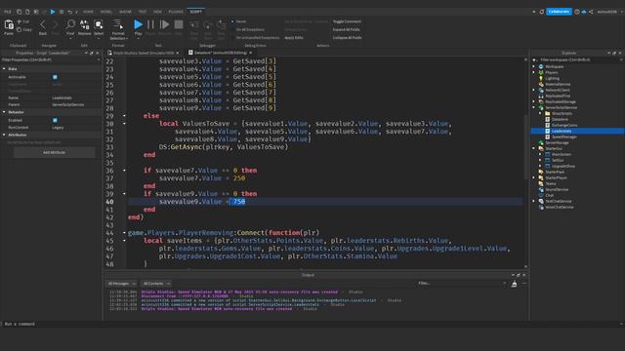This screenshot has height=351, width=625.
Task: Click the Add Attribute button
Action: click(55, 152)
